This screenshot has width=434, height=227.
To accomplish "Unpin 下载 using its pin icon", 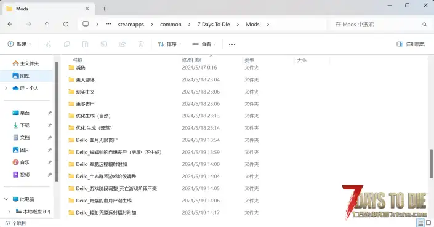I will coord(50,125).
